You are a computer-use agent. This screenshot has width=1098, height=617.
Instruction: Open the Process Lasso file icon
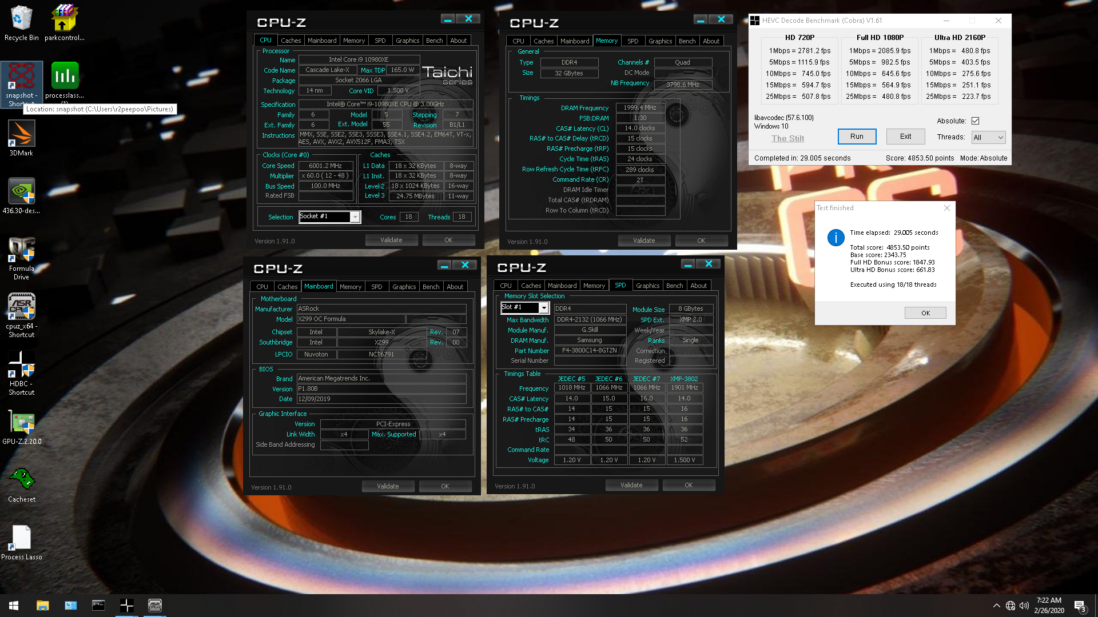point(21,543)
